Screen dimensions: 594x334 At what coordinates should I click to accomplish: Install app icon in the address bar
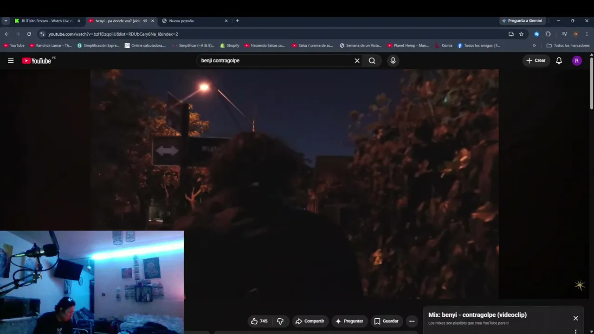511,34
